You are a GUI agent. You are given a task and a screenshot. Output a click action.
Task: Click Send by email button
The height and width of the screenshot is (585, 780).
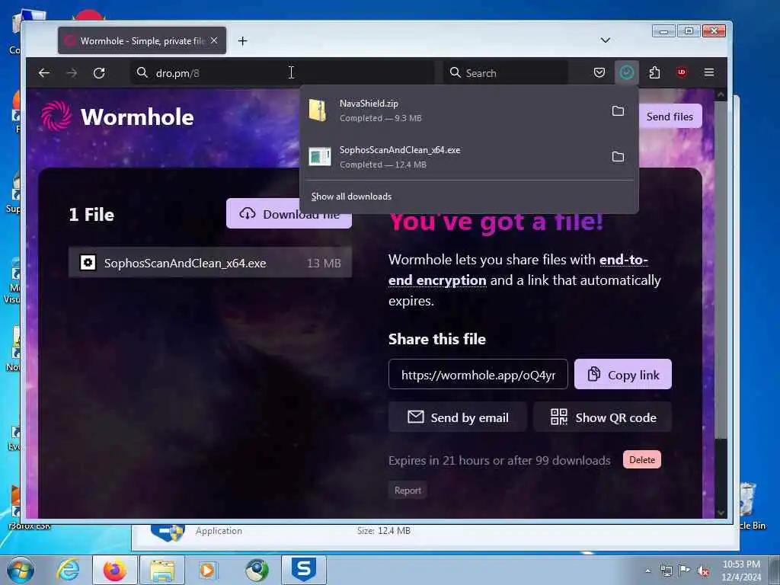pyautogui.click(x=458, y=417)
